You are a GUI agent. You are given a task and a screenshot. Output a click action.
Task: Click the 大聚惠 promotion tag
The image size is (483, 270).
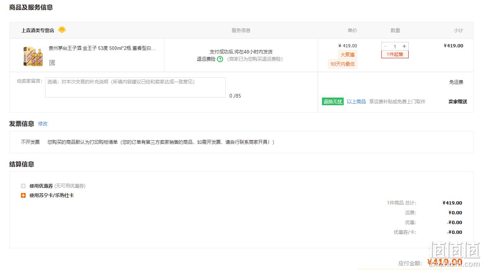click(x=348, y=55)
